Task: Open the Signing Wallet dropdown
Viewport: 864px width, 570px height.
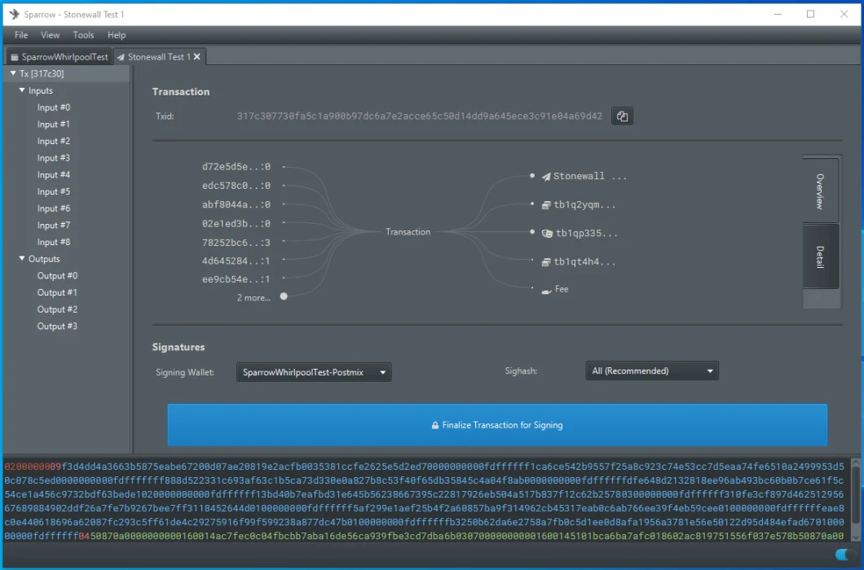Action: coord(314,372)
